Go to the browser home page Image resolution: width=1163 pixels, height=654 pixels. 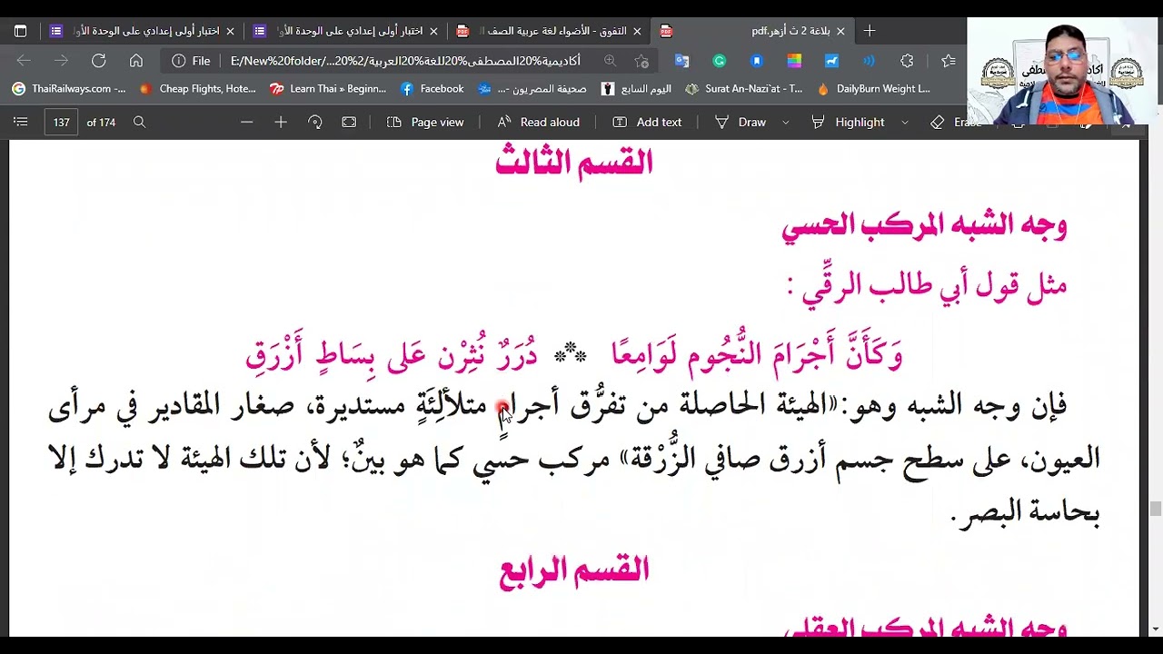click(136, 61)
